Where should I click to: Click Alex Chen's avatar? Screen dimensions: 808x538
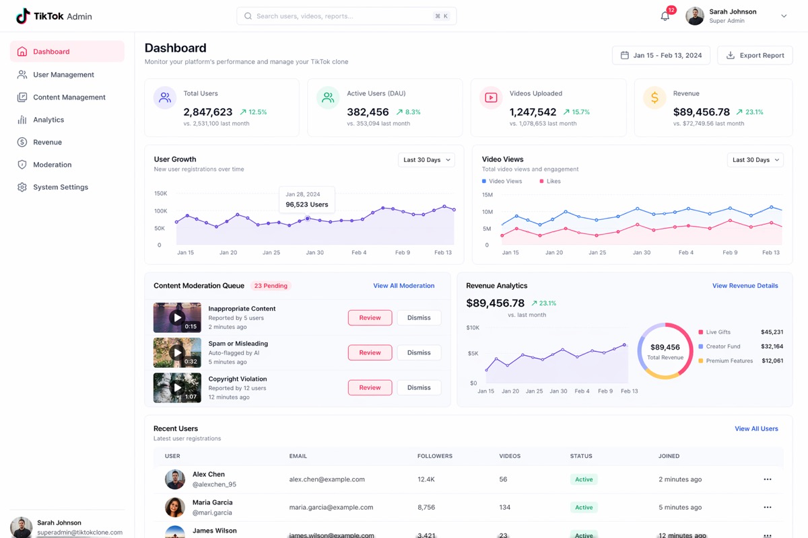[x=175, y=479]
